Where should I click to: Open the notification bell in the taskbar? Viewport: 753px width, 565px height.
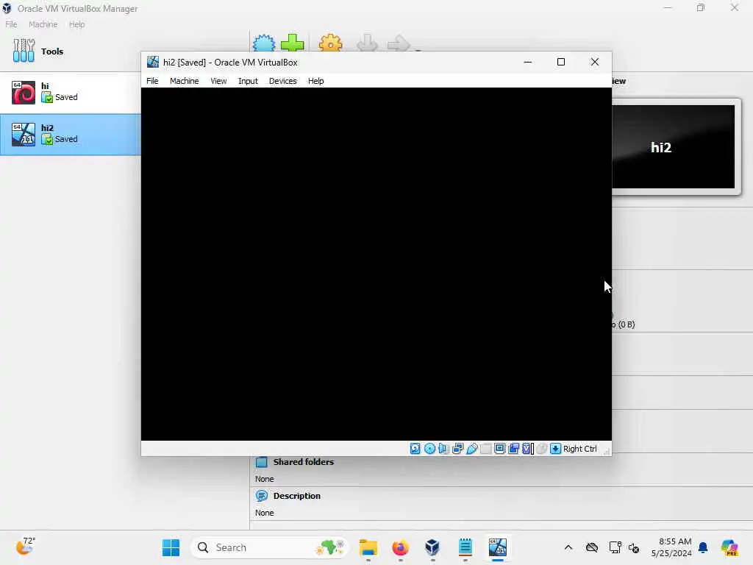tap(703, 547)
